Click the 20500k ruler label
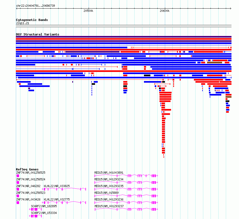Viewport: 239px width, 219px height. click(88, 11)
